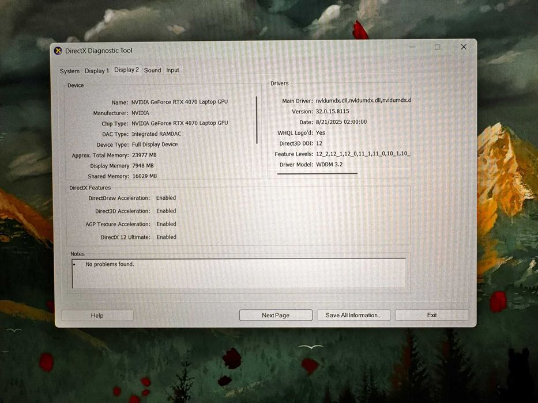
Task: Click the Device panel vertical scrollbar
Action: (257, 120)
